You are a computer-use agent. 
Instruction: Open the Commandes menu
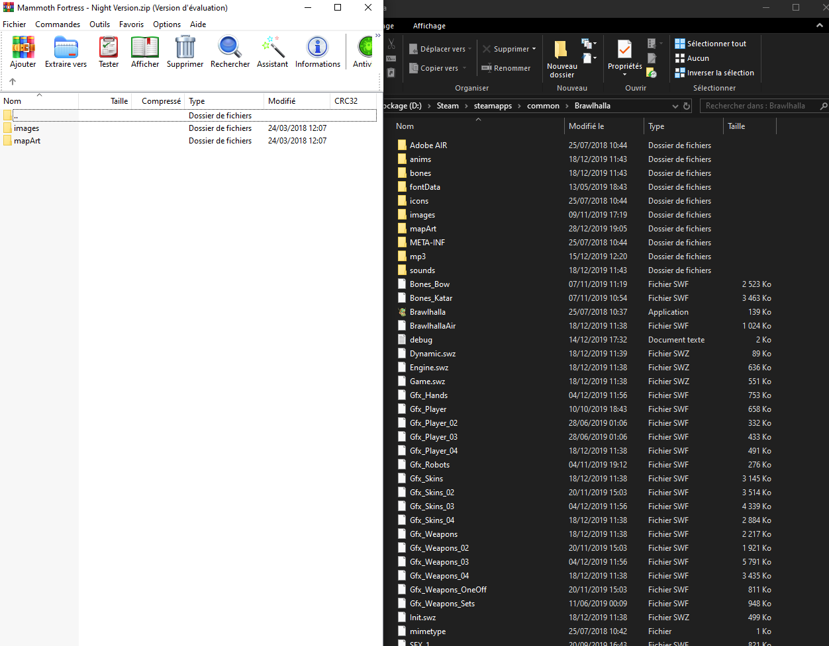58,24
